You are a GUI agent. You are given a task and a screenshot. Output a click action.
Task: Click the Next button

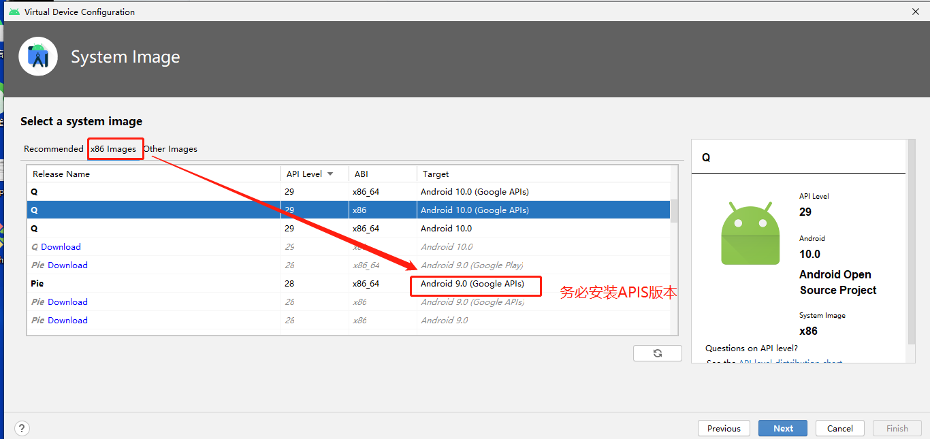(x=783, y=428)
